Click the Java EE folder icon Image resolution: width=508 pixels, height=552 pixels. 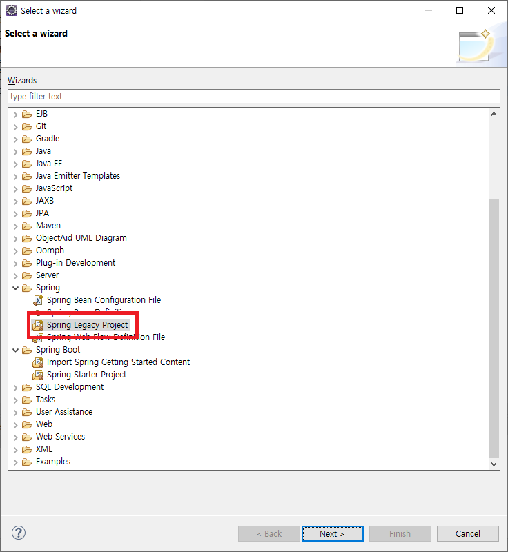[x=27, y=164]
